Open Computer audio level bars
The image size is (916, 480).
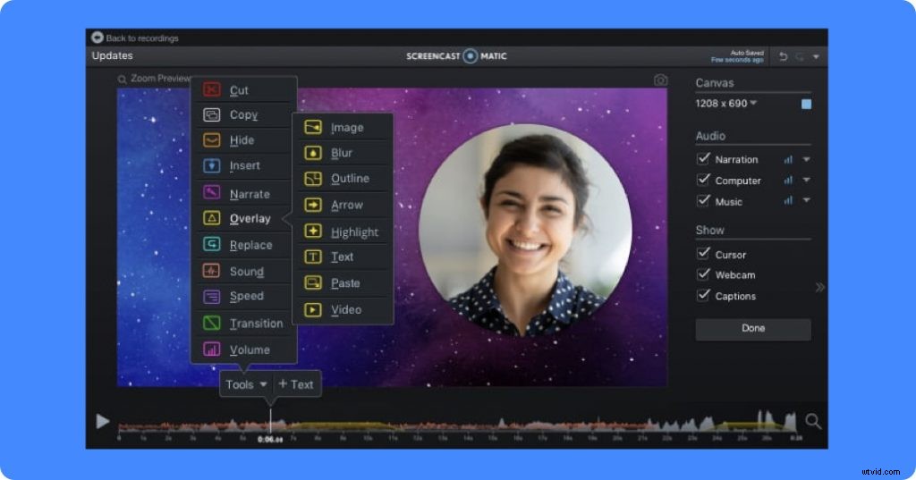pyautogui.click(x=788, y=181)
